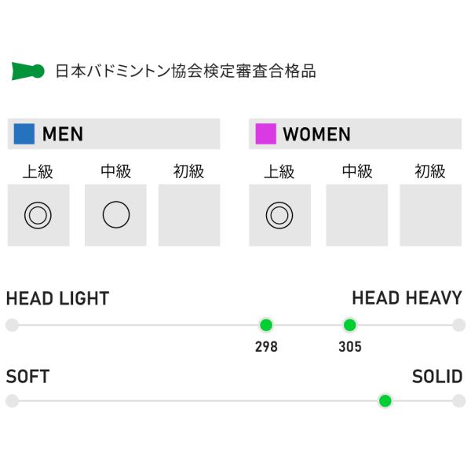Click the WOMEN header label
Screen dimensions: 471x471
click(x=316, y=134)
